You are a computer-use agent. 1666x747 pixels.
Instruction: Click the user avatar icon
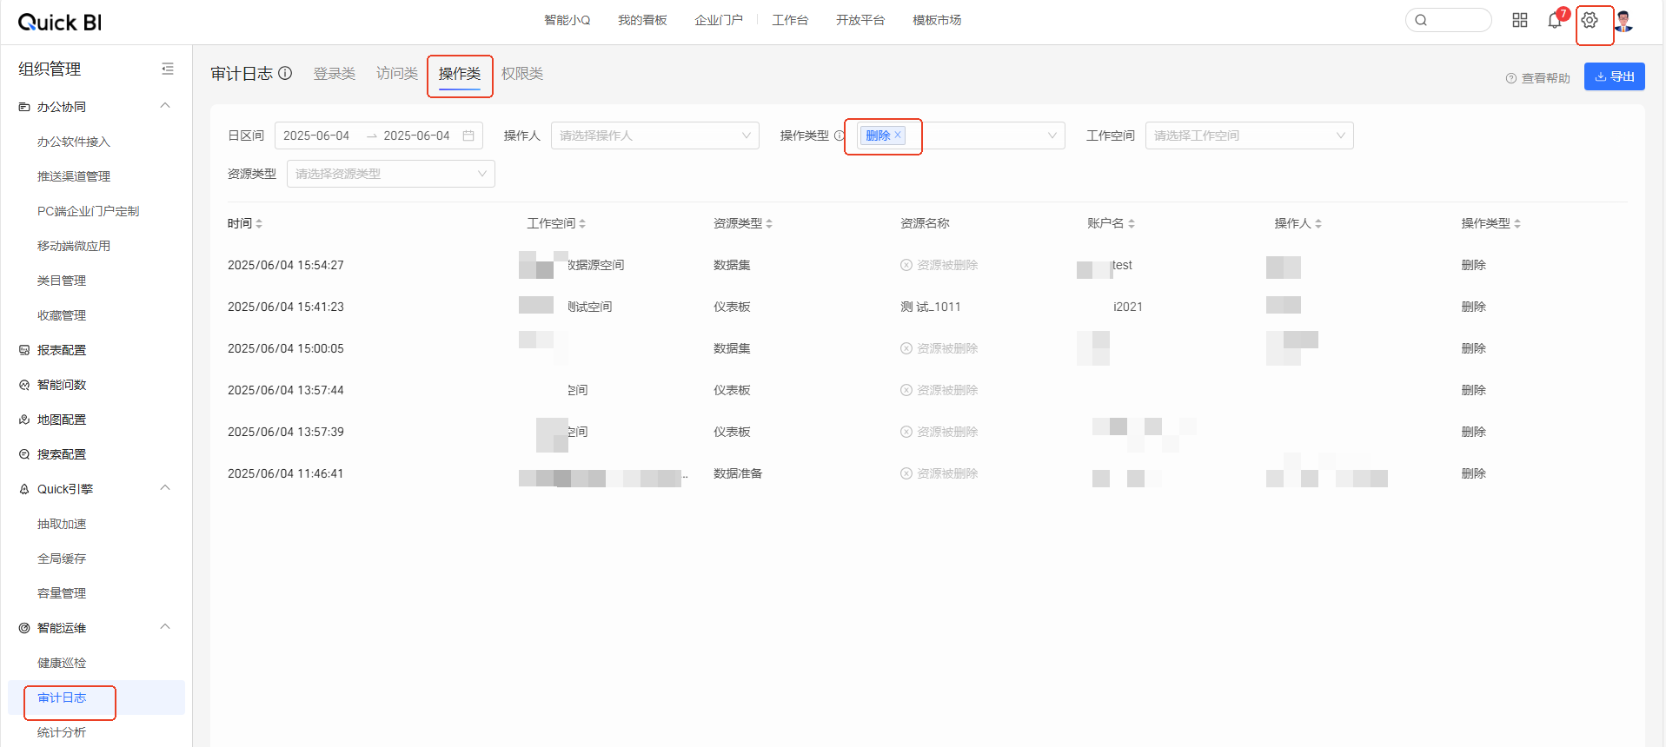point(1623,21)
